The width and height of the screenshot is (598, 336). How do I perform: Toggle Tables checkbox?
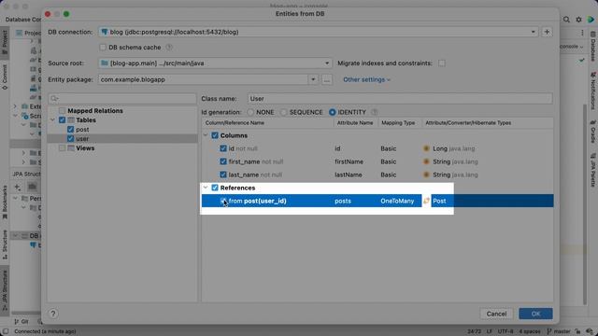click(x=63, y=120)
